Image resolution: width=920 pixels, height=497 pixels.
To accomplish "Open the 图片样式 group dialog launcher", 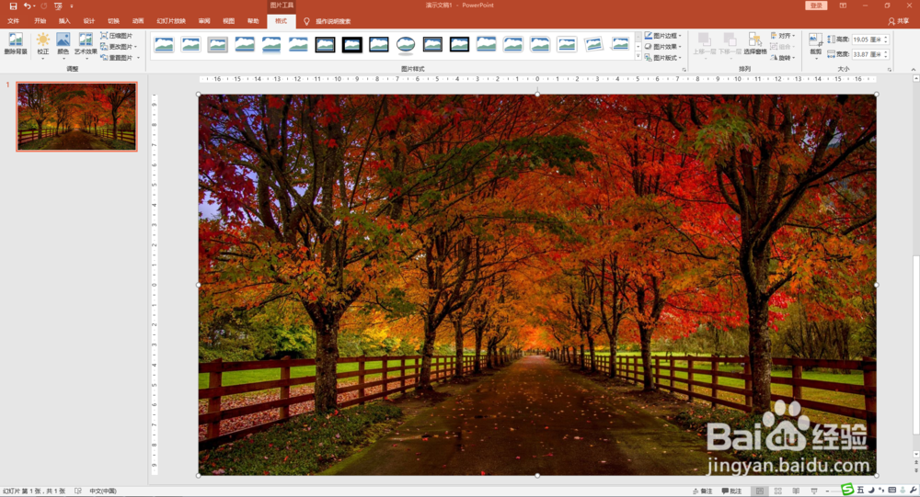I will coord(684,70).
